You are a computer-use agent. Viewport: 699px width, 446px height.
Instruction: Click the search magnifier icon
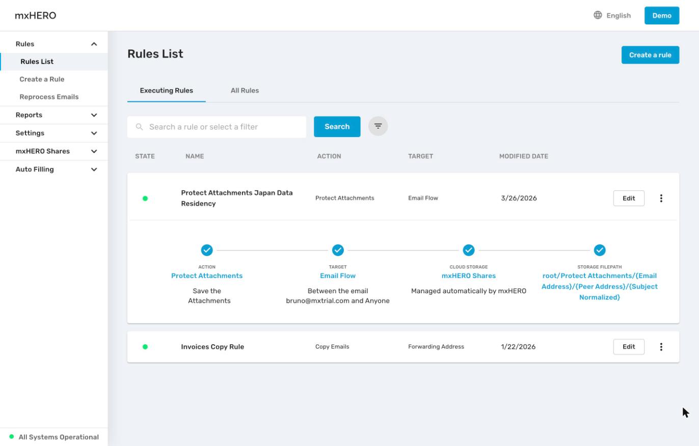point(139,127)
